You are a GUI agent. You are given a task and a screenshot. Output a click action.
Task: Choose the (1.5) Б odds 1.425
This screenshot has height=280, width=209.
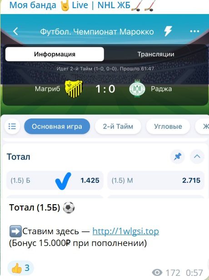[x=55, y=180]
